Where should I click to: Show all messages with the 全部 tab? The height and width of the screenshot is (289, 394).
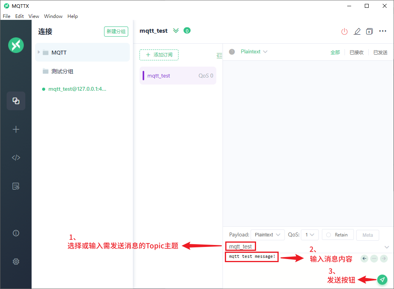click(335, 53)
